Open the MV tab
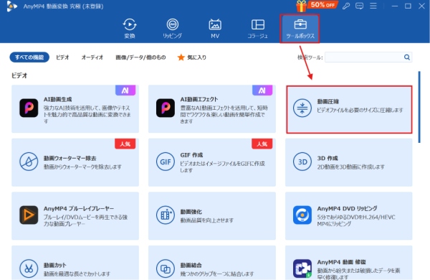Image resolution: width=430 pixels, height=280 pixels. [x=215, y=29]
